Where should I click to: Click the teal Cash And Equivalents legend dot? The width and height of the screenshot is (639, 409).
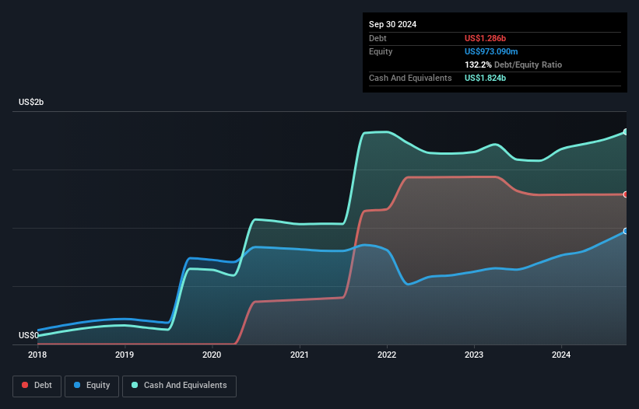pyautogui.click(x=135, y=385)
